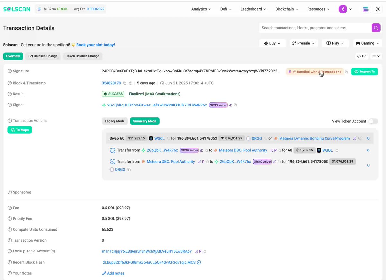Viewport: 386px width, 280px height.
Task: Expand the second Transfer row chevron
Action: [x=368, y=165]
